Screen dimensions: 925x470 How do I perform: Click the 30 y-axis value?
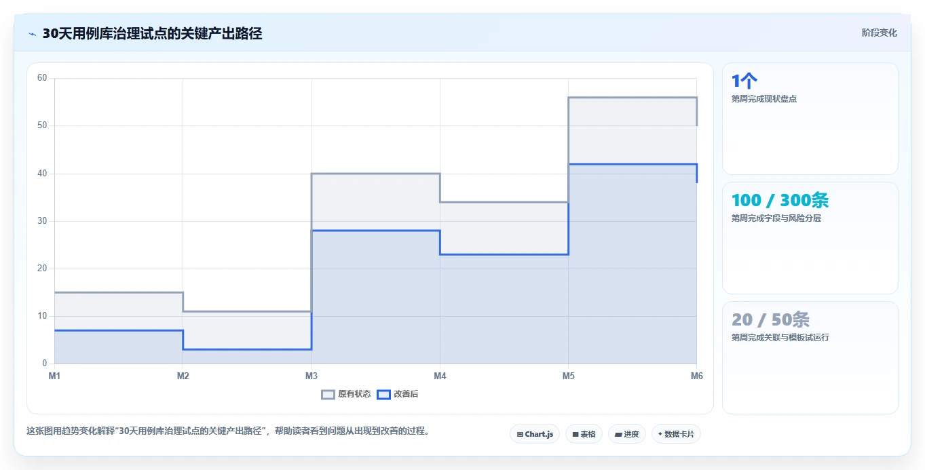(x=42, y=221)
